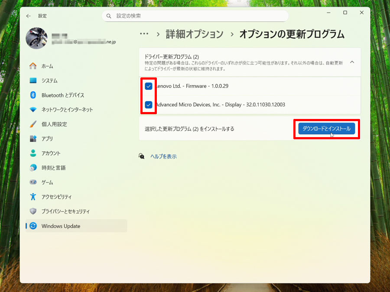The width and height of the screenshot is (390, 292).
Task: Click ダウンロードとインストール button
Action: (x=327, y=128)
